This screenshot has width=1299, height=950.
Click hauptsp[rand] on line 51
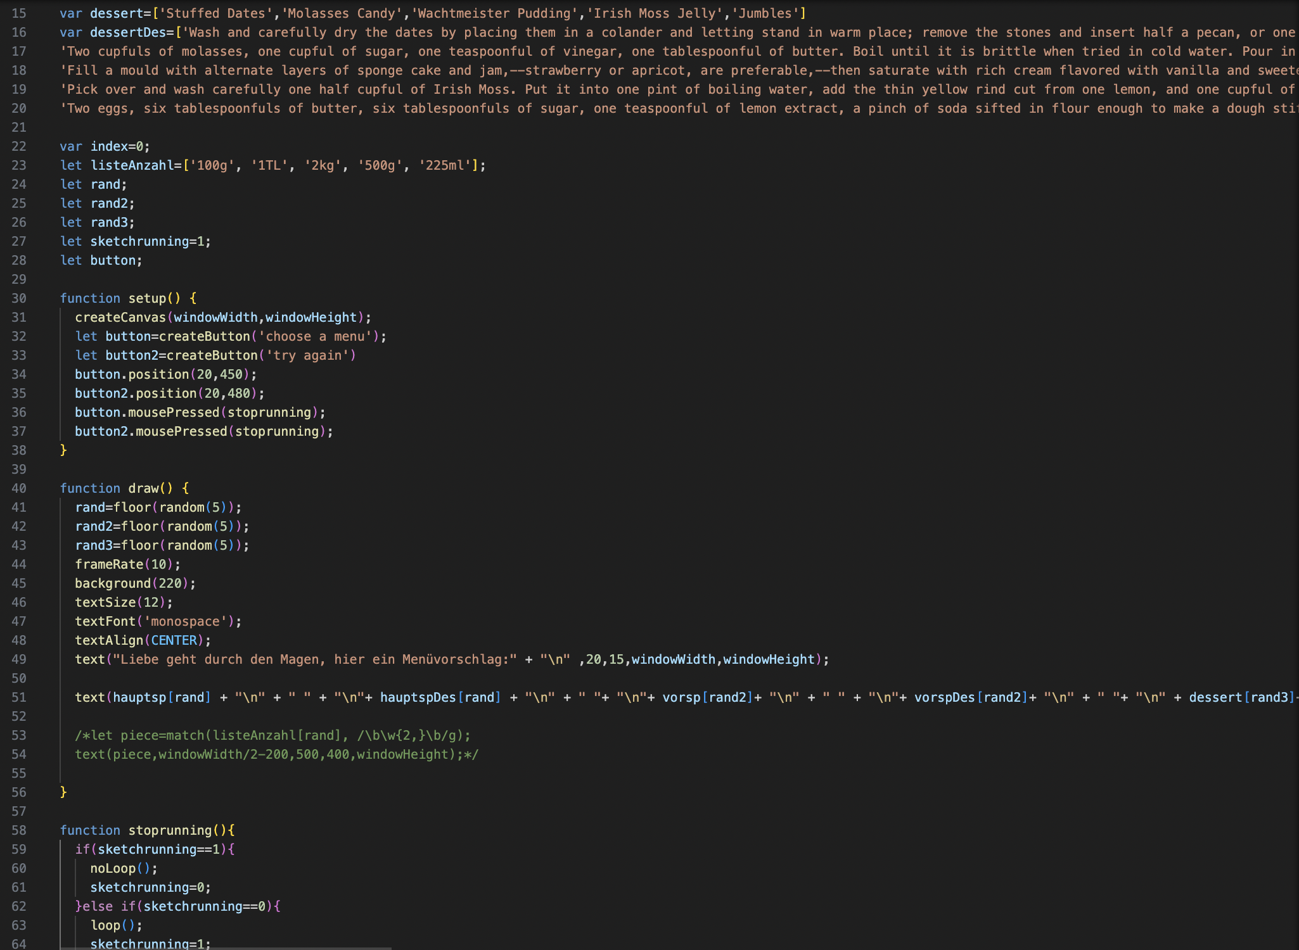[162, 697]
